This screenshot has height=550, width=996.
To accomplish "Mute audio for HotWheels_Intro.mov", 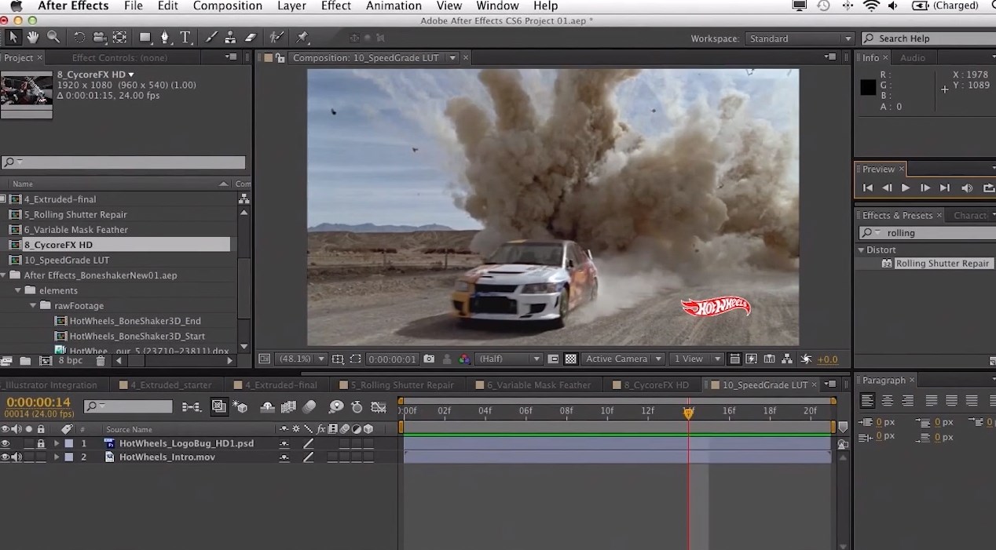I will pyautogui.click(x=16, y=457).
